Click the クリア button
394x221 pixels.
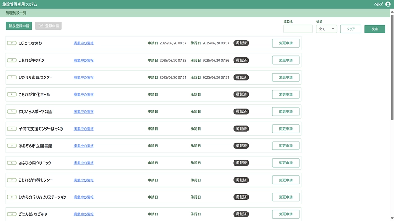[x=351, y=29]
